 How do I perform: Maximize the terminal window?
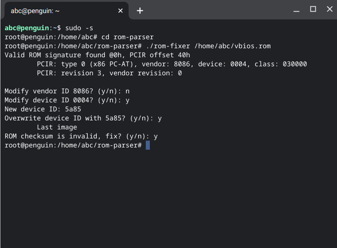pos(313,9)
